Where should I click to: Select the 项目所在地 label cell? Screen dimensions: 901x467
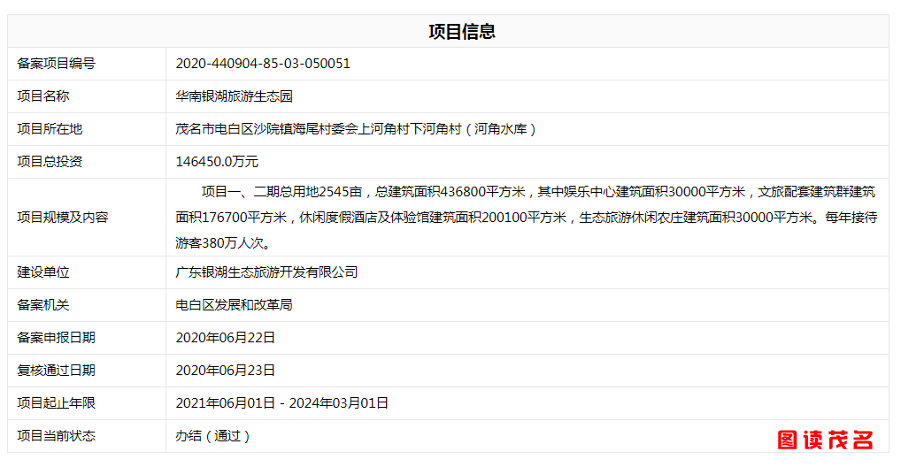click(87, 129)
